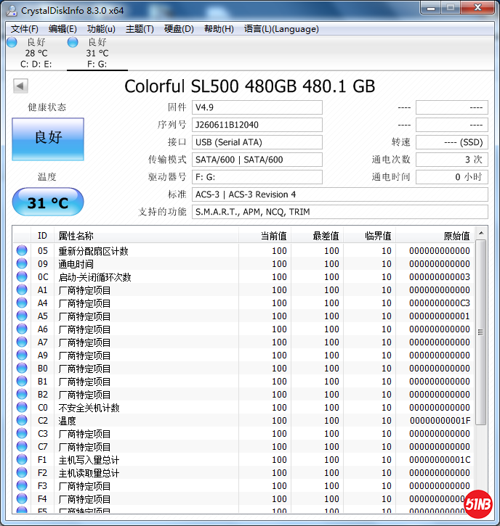Open the 硬盘(D) menu

179,29
